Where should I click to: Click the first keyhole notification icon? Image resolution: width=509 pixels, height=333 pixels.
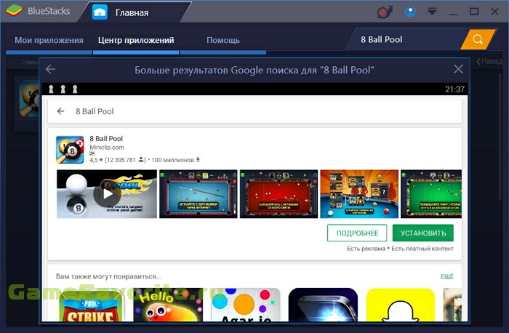(51, 89)
